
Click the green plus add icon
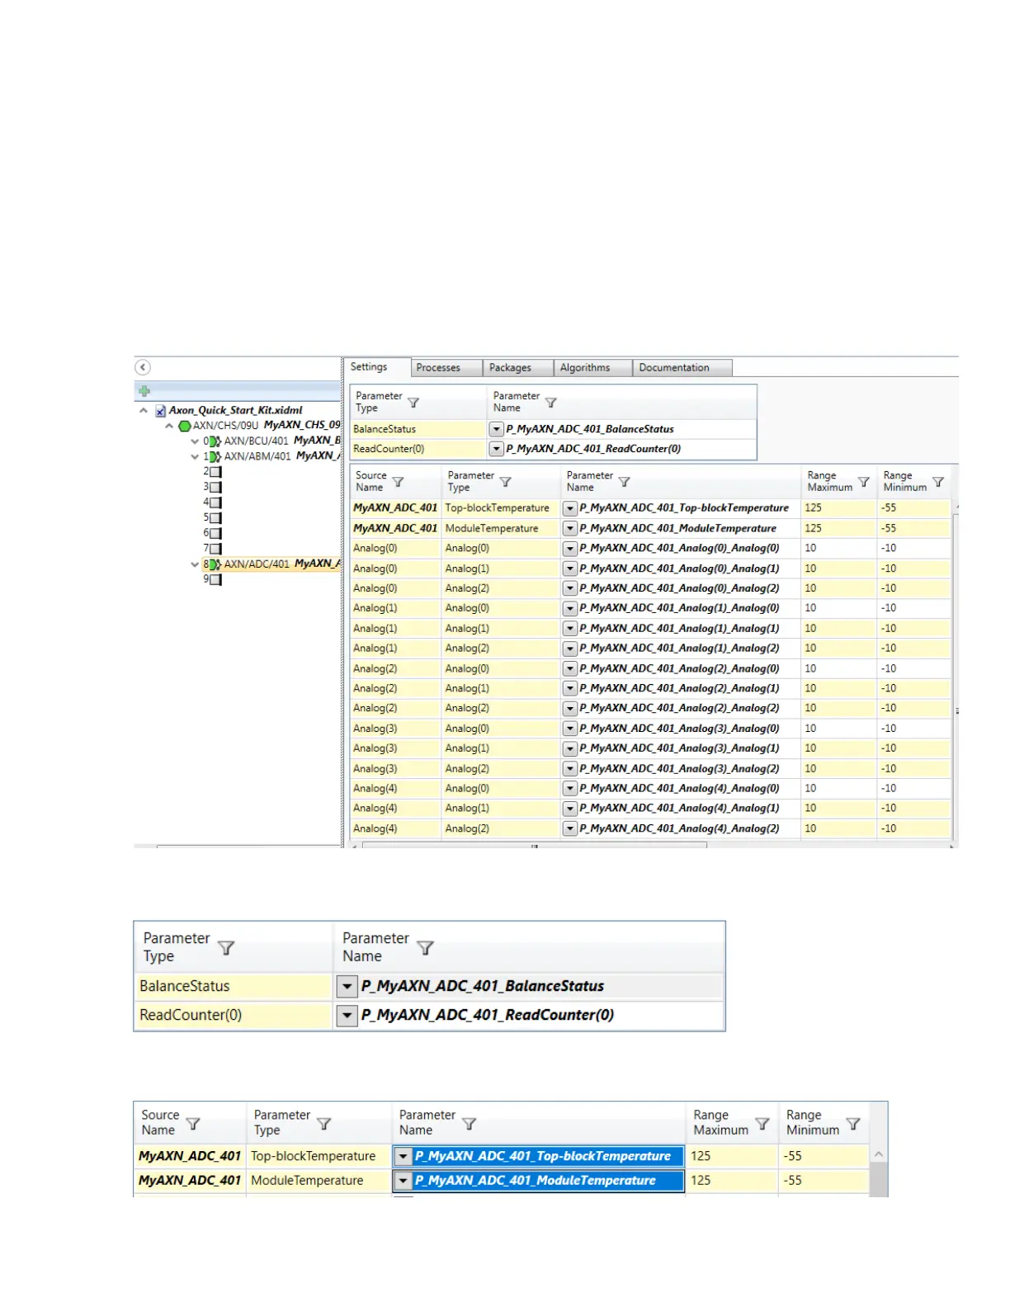(144, 391)
